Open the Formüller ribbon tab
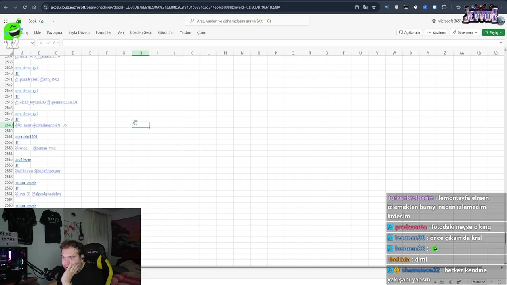 tap(103, 32)
